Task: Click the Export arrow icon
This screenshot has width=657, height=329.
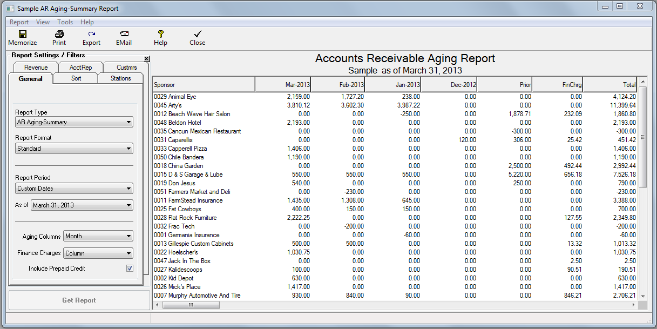Action: pyautogui.click(x=91, y=33)
